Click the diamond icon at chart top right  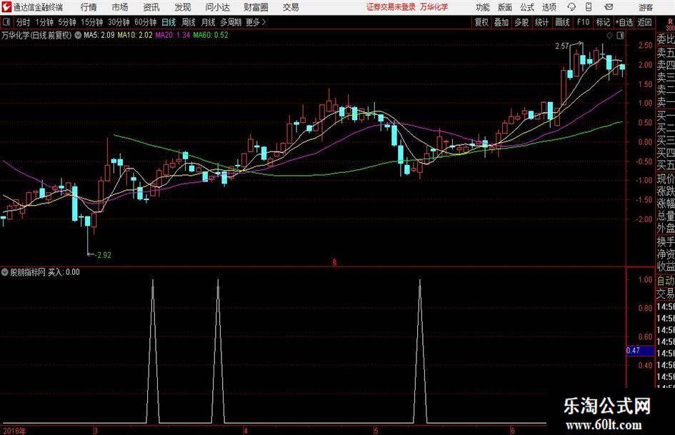[609, 36]
